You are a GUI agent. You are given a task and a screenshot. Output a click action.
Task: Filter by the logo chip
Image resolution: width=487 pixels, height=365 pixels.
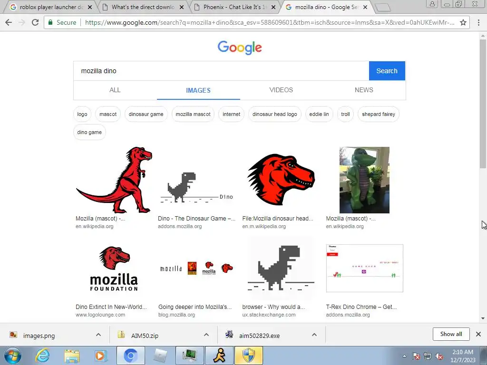[82, 114]
